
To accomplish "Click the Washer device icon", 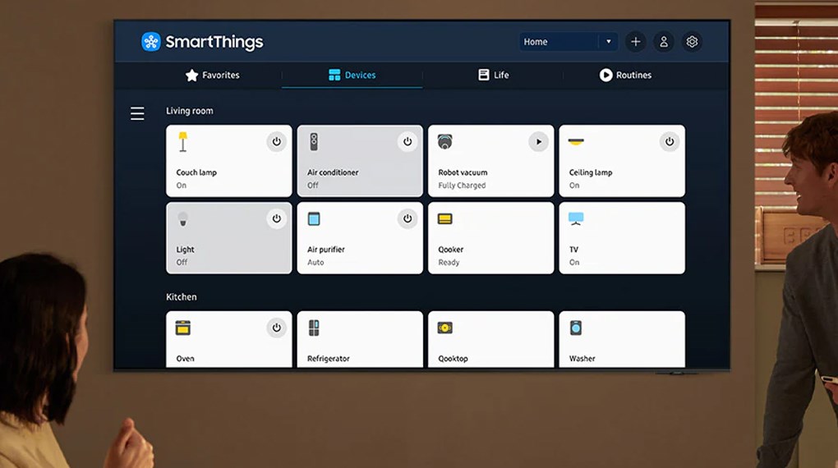I will 576,328.
